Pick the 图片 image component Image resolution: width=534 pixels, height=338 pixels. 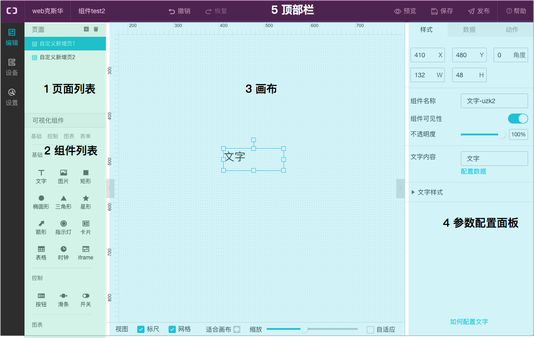tap(63, 173)
